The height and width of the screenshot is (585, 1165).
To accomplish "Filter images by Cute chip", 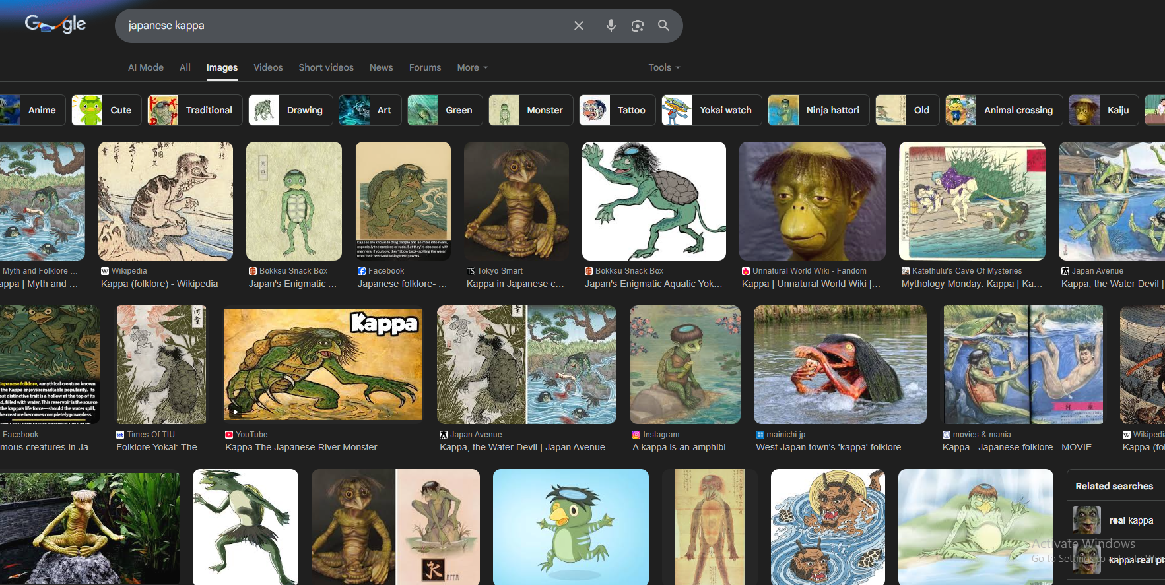I will click(x=106, y=110).
